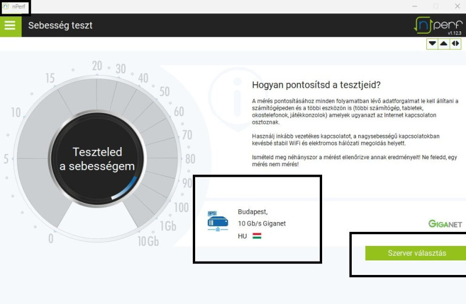Click the "Szerver választás" button
Viewport: 466px width, 304px height.
[415, 253]
